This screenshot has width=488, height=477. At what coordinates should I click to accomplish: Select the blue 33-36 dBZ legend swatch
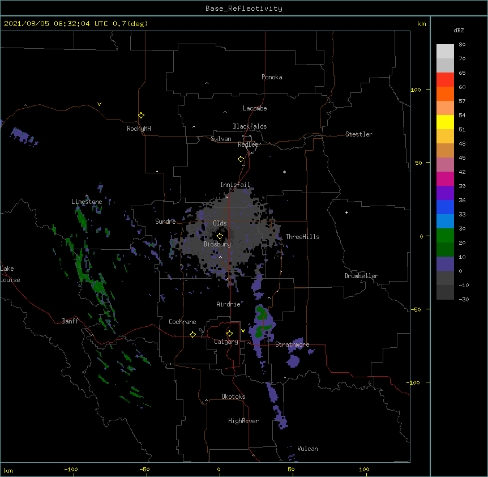pyautogui.click(x=445, y=207)
